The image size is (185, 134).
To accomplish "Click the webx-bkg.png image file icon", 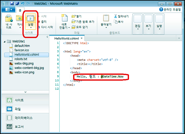I will (11, 63).
